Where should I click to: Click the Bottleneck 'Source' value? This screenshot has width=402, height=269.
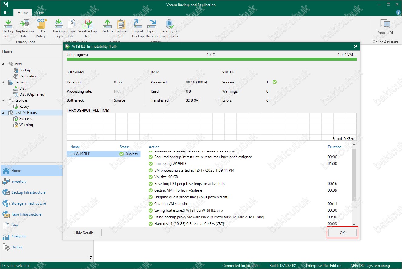click(x=119, y=100)
